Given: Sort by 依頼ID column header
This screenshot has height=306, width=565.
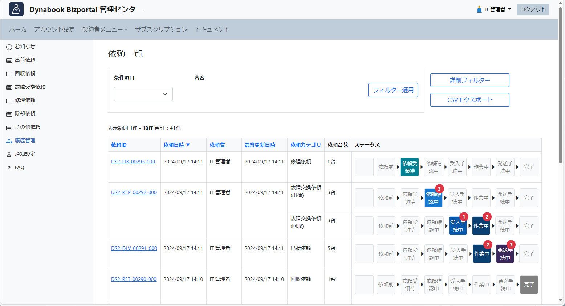Looking at the screenshot, I should coord(119,145).
